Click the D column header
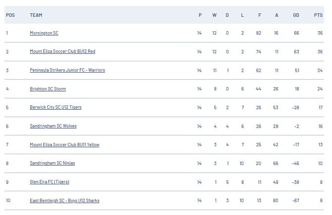 tap(227, 15)
